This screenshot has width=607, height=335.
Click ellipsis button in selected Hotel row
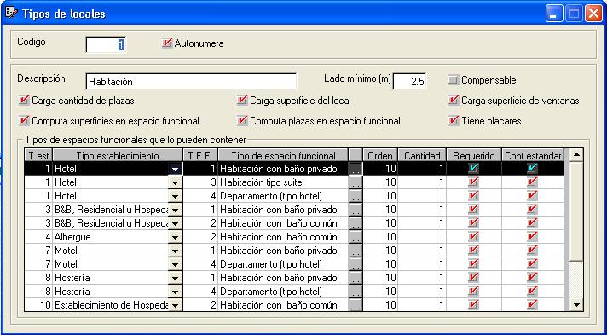click(x=356, y=169)
